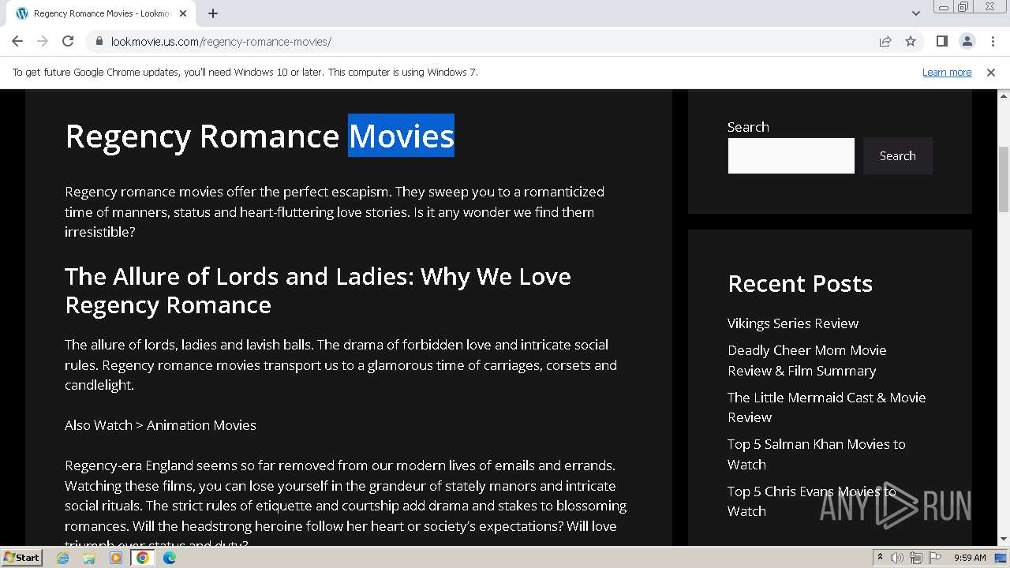Go forward to next page
Viewport: 1010px width, 568px height.
pyautogui.click(x=43, y=41)
